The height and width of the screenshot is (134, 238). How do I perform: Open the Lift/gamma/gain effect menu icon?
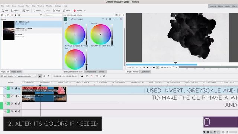point(110,19)
